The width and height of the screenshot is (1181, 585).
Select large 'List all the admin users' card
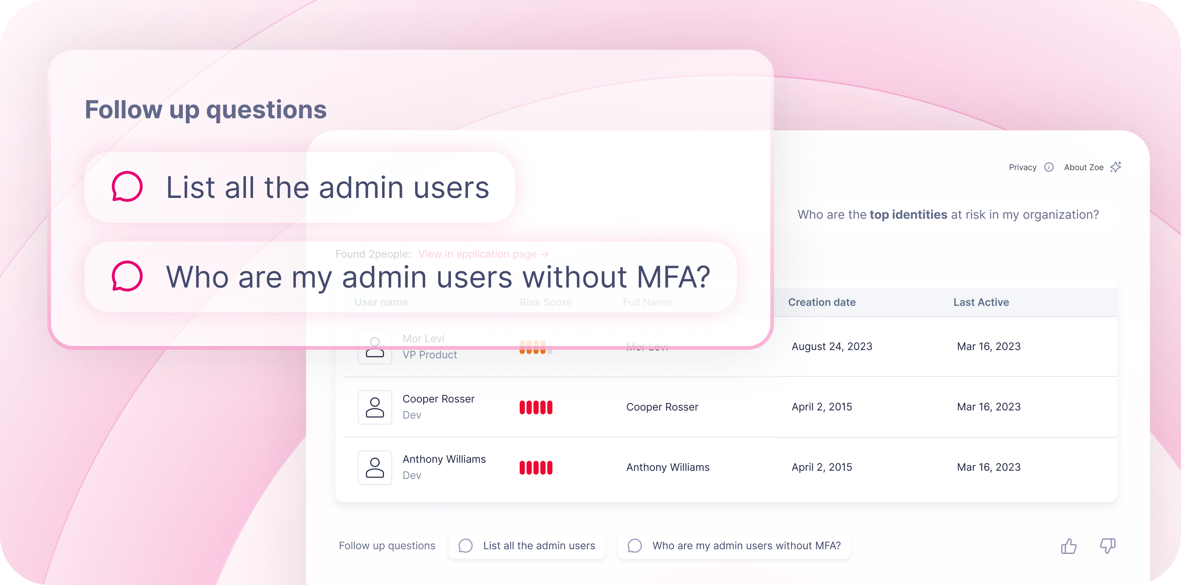coord(300,188)
